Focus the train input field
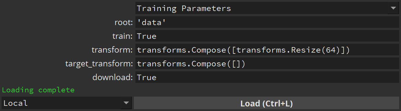 (267, 36)
